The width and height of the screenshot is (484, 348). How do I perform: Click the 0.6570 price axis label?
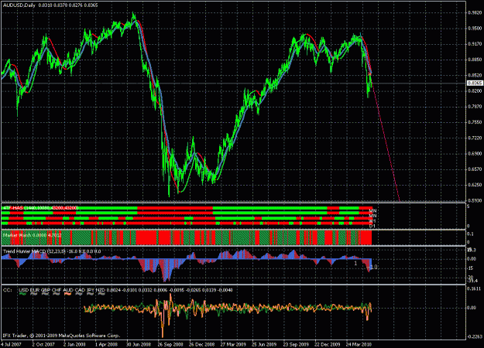tap(475, 169)
